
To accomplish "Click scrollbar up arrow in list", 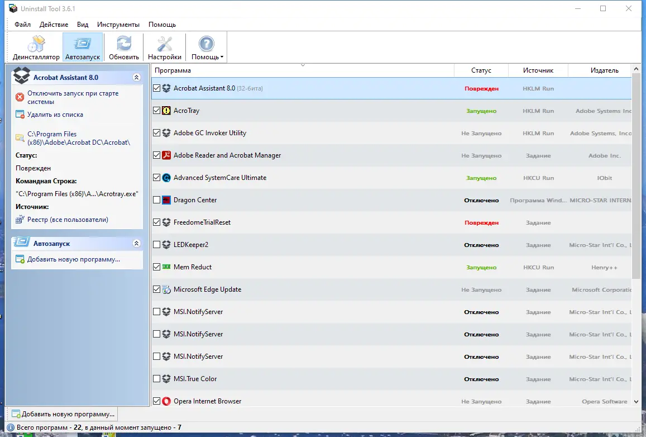I will coord(636,69).
